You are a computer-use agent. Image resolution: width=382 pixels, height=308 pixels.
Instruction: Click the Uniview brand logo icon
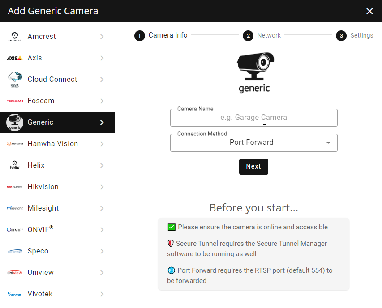[x=15, y=273]
